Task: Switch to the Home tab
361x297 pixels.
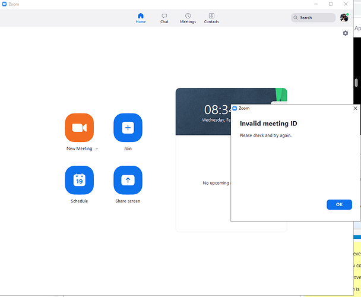Action: coord(141,18)
